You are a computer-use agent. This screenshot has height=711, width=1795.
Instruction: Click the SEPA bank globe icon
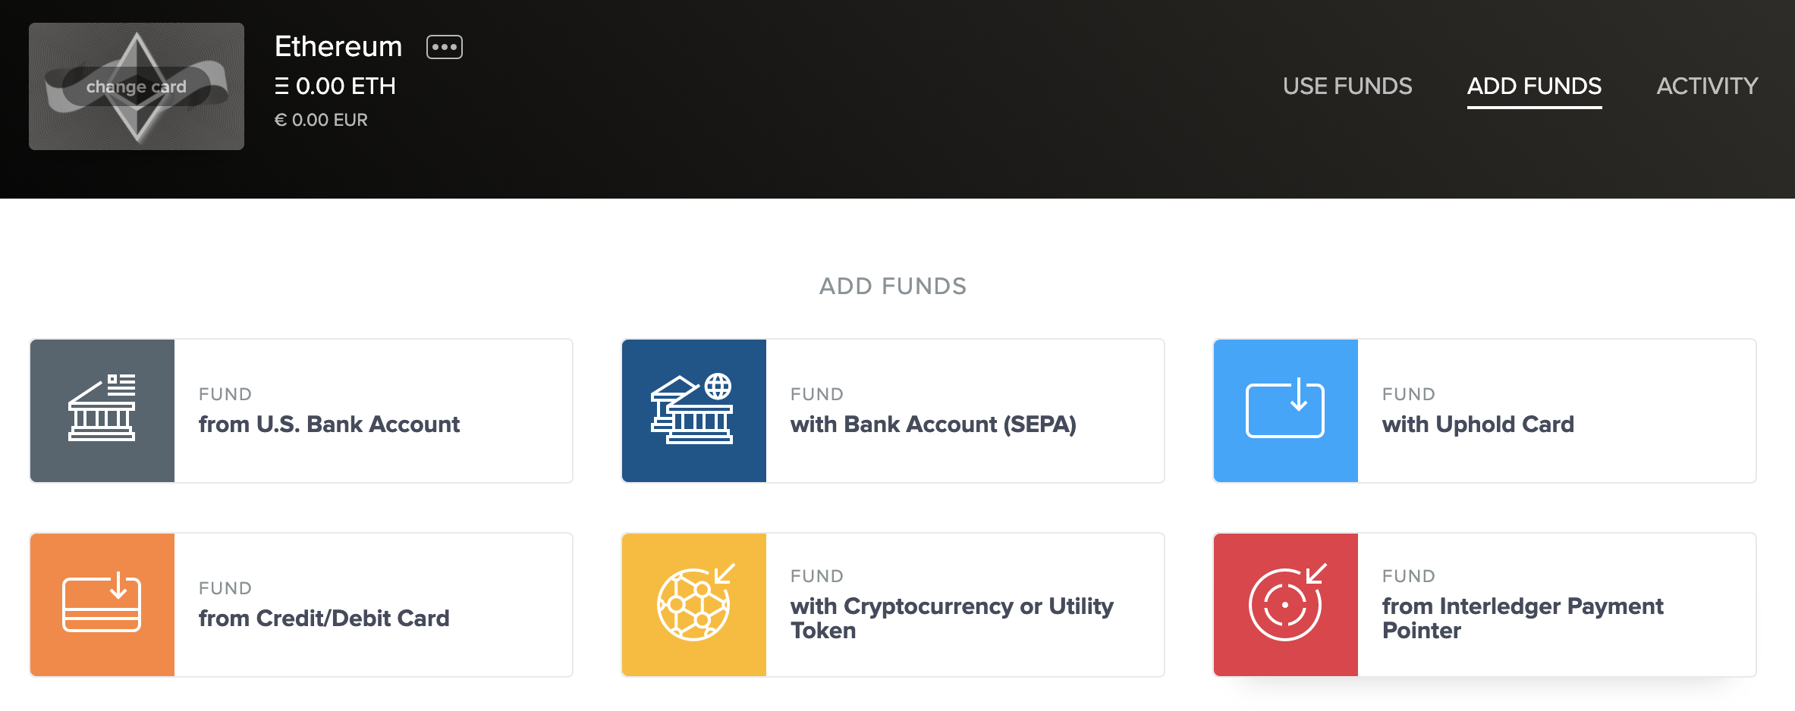click(x=693, y=410)
